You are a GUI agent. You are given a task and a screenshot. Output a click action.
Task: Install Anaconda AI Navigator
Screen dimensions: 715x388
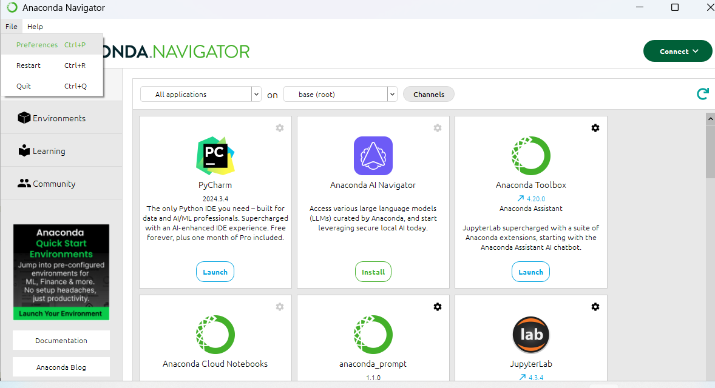(373, 272)
